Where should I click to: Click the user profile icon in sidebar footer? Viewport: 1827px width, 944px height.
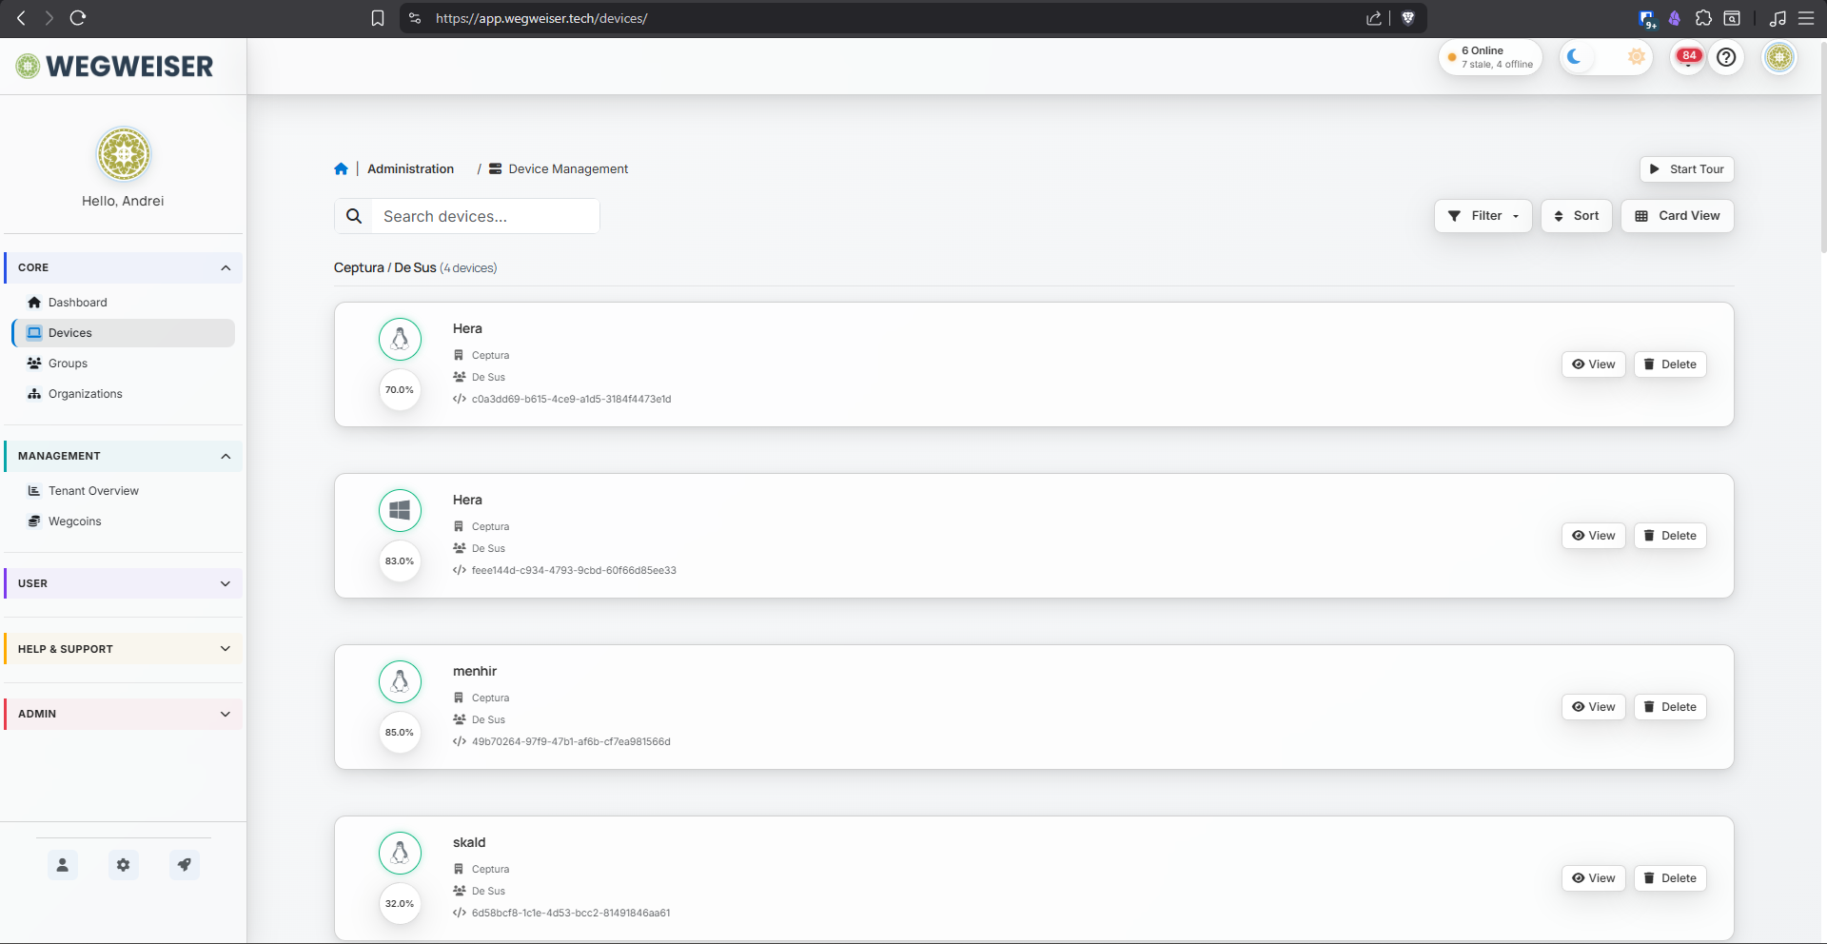point(62,865)
